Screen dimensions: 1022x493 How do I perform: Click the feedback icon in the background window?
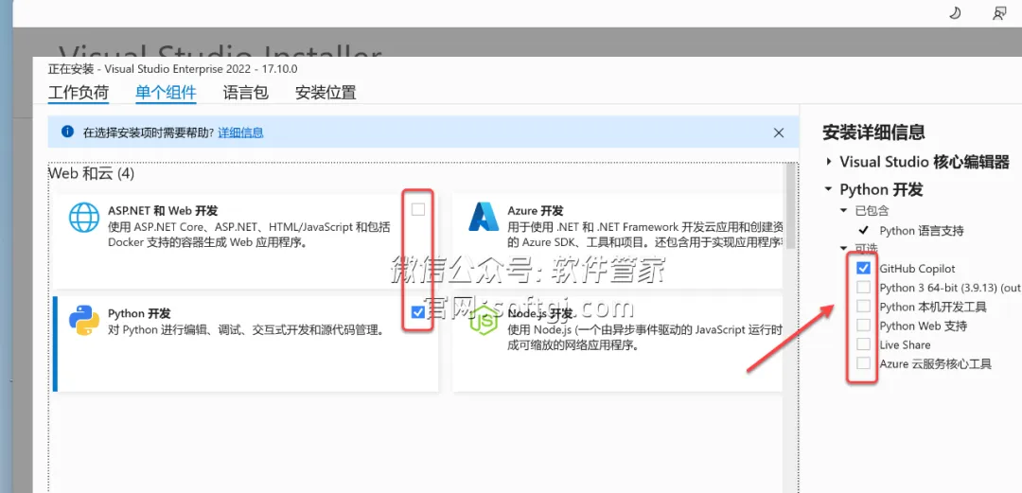pos(999,13)
